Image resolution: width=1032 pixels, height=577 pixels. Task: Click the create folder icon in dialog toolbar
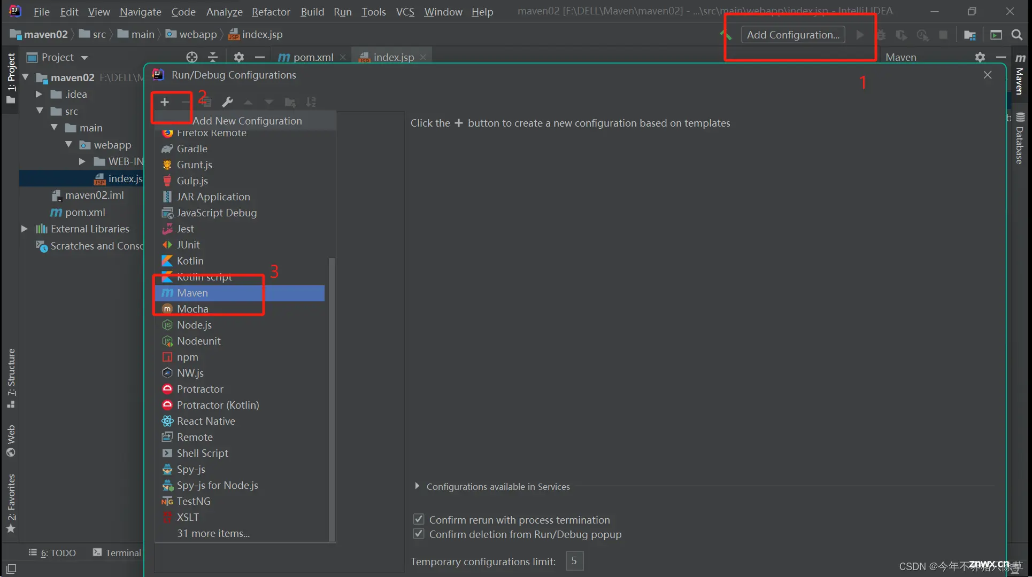[290, 102]
